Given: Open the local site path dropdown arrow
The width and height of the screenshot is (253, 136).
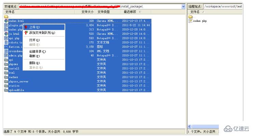Looking at the screenshot, I should click(183, 6).
